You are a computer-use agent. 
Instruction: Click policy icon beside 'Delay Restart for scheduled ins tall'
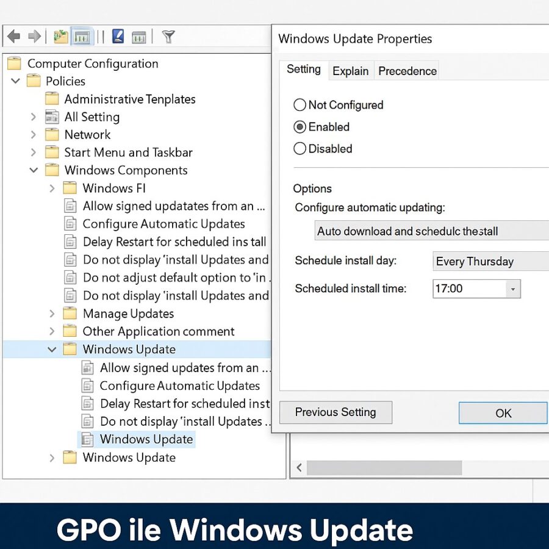[70, 242]
